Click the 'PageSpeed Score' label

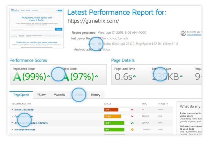pos(24,69)
